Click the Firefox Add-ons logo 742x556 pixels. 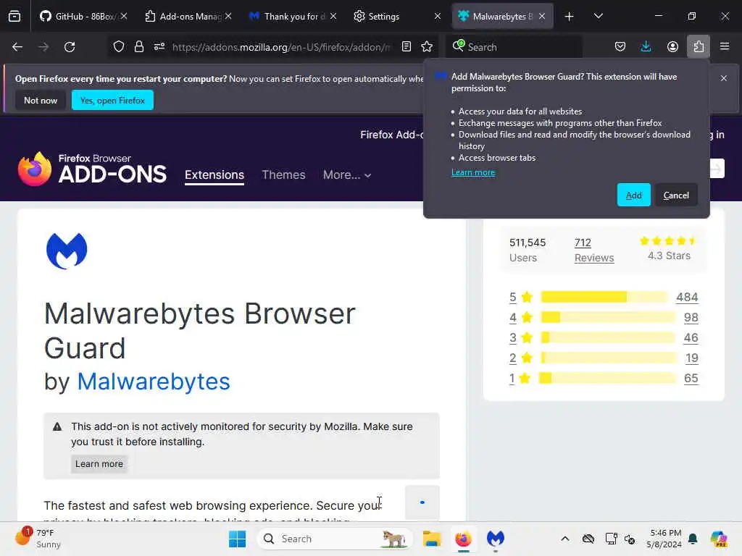tap(92, 169)
